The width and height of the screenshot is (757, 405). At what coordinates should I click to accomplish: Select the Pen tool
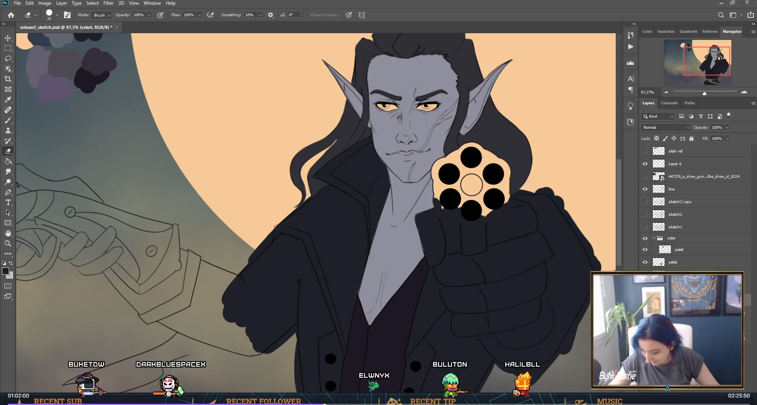pyautogui.click(x=8, y=192)
